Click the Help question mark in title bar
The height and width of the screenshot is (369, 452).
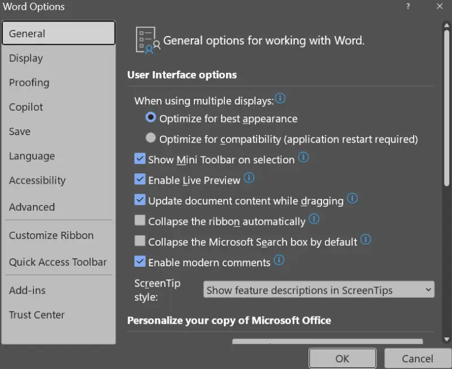(x=408, y=6)
